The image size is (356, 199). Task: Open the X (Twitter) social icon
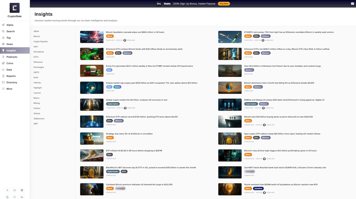7,190
